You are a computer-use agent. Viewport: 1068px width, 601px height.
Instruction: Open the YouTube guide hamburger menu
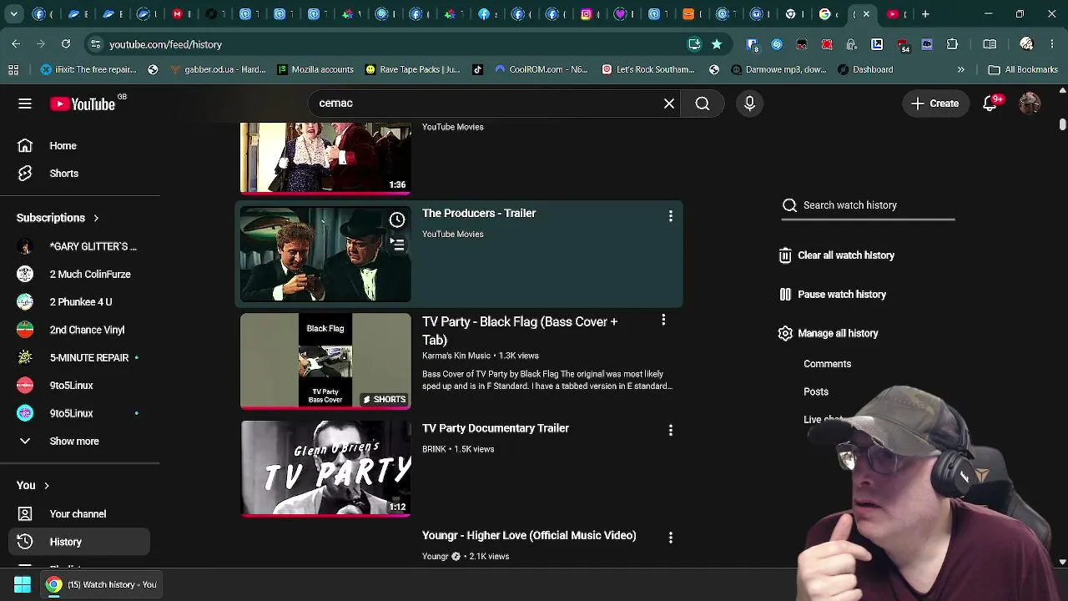click(25, 104)
